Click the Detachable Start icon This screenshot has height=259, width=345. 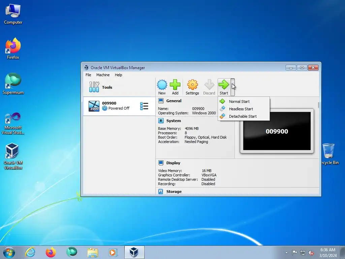222,116
